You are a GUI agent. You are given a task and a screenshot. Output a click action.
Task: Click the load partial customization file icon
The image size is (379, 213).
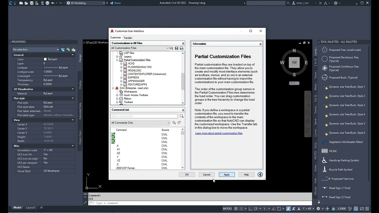point(171,48)
